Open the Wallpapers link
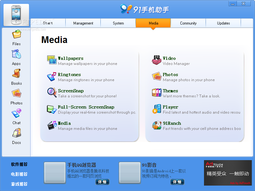 tap(70, 58)
